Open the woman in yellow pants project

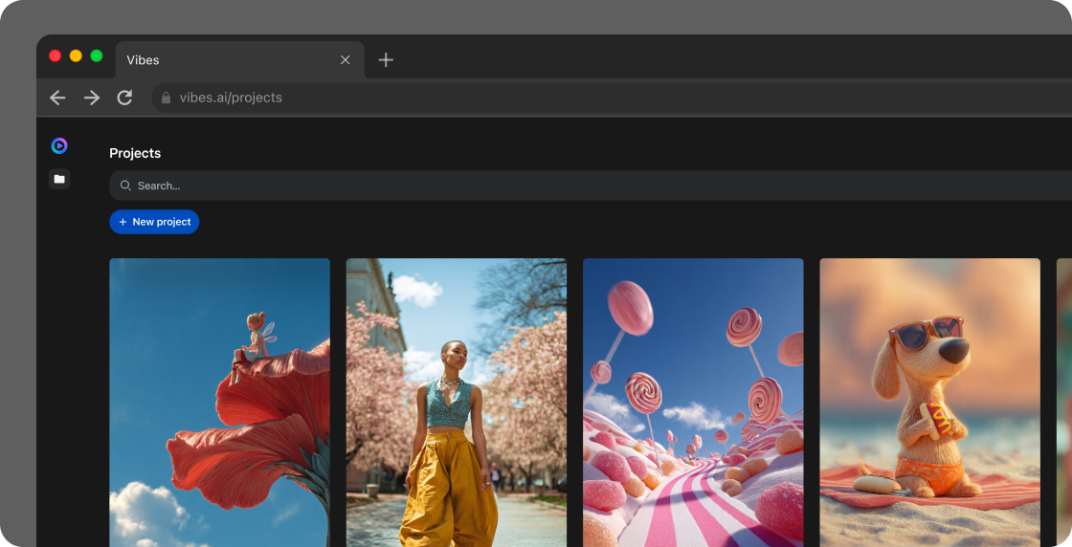[456, 402]
